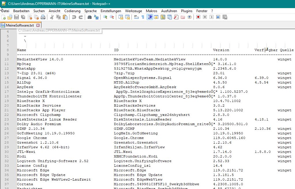
Task: Redo the action via toolbar arrow
Action: pyautogui.click(x=80, y=17)
